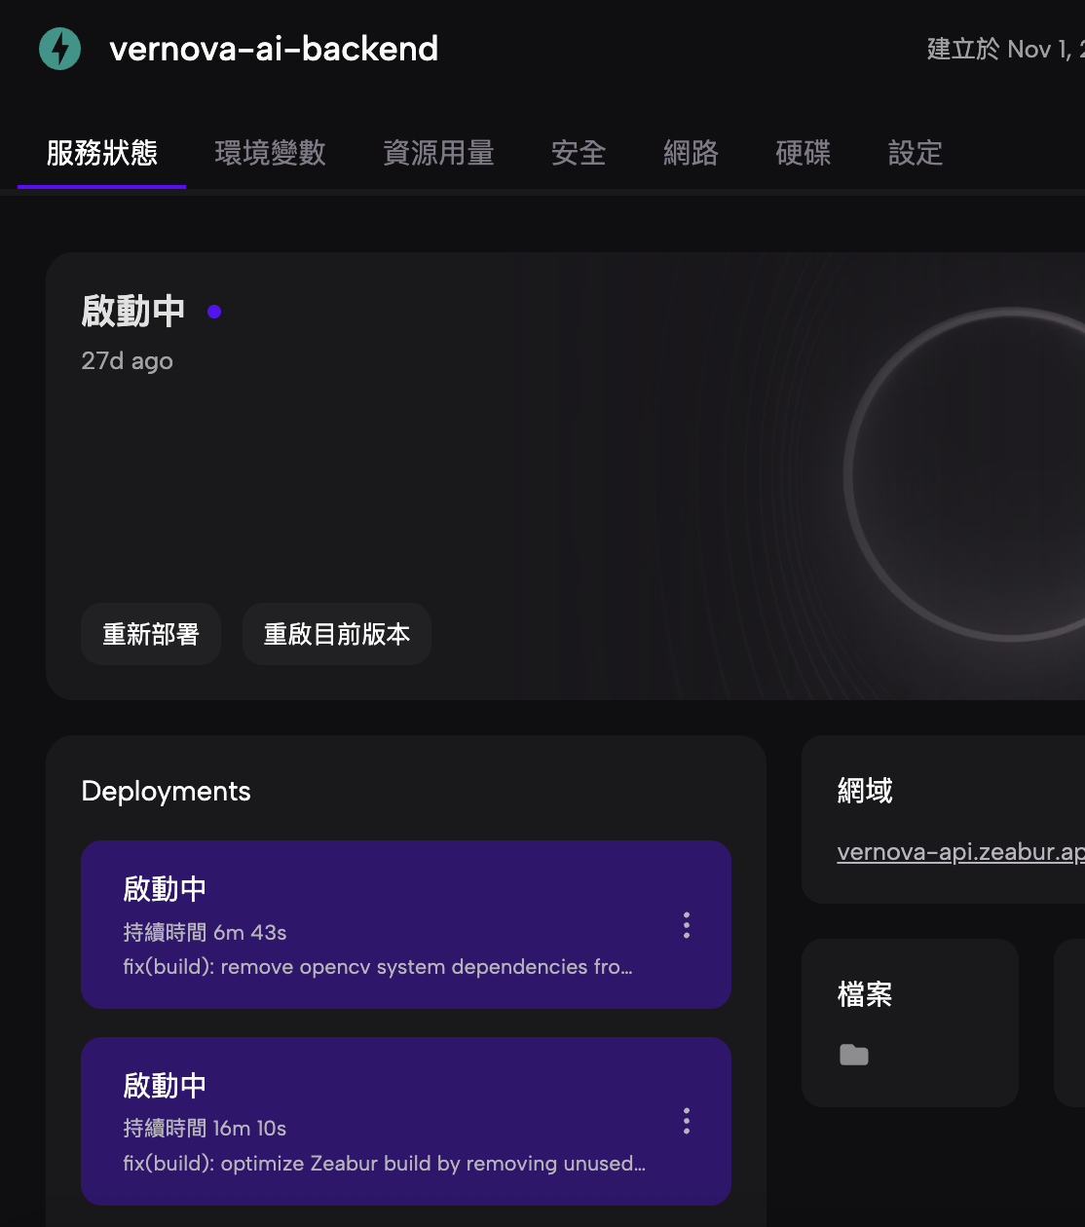Click the green lightning bolt service icon

coord(59,49)
